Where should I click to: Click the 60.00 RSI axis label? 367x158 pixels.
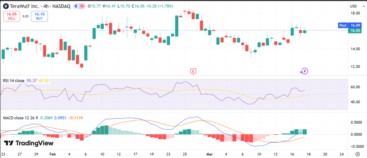point(355,87)
